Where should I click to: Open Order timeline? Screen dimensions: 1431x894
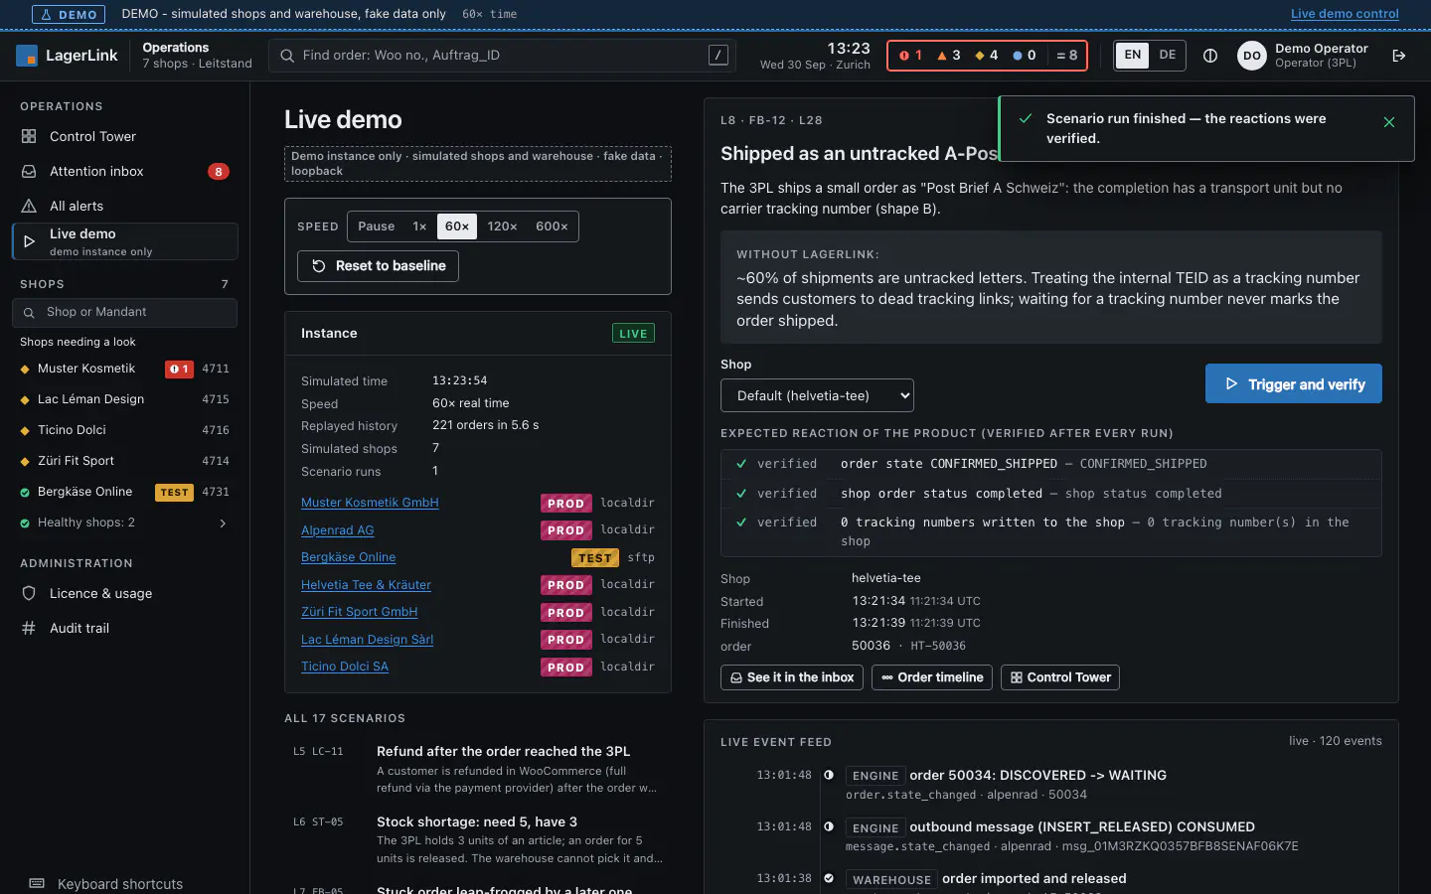(931, 677)
